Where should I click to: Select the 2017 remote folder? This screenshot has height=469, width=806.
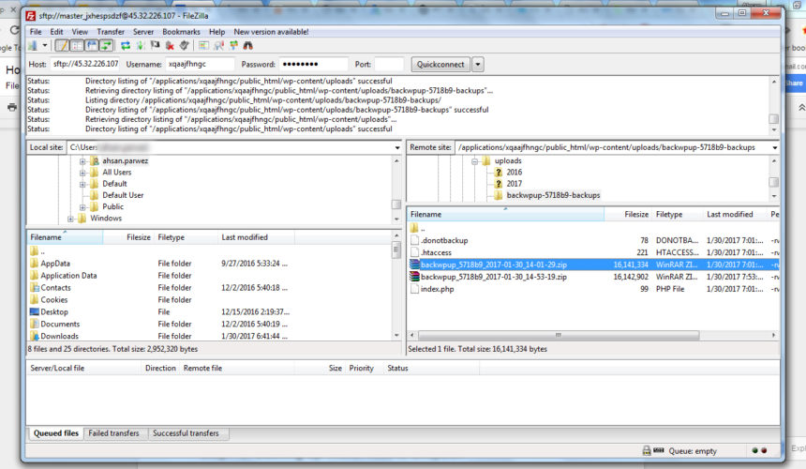click(514, 184)
